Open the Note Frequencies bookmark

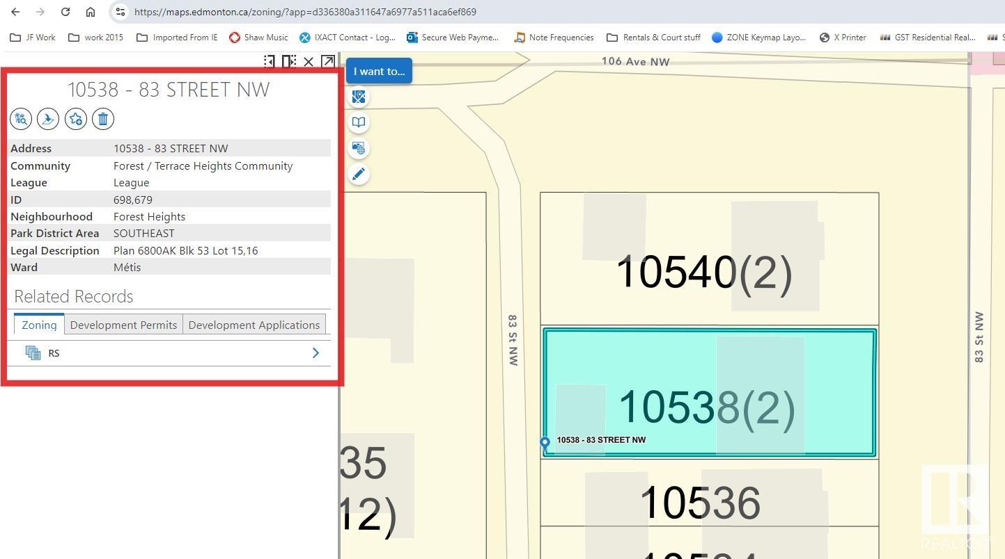(x=554, y=38)
